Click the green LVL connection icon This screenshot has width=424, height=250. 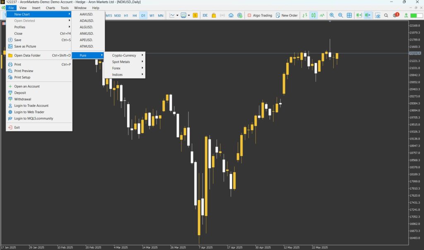click(x=406, y=15)
